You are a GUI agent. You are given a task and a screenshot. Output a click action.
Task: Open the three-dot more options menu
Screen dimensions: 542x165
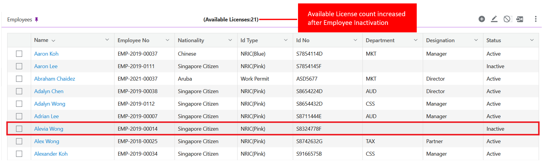535,19
